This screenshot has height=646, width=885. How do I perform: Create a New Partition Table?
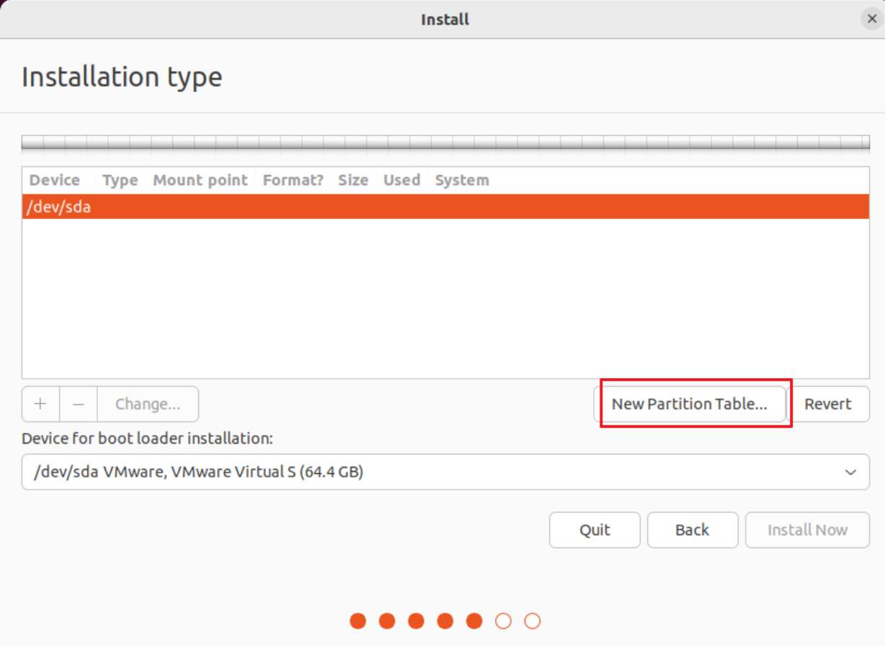tap(689, 404)
